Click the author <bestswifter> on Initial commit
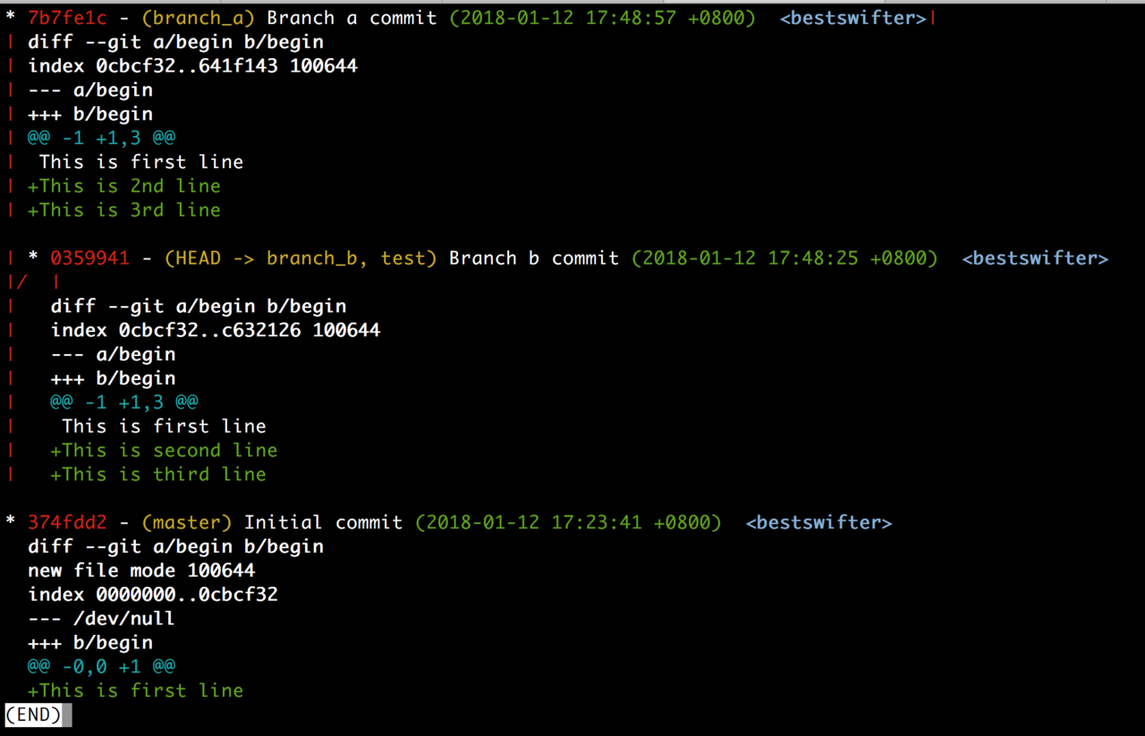This screenshot has width=1145, height=736. click(x=818, y=522)
